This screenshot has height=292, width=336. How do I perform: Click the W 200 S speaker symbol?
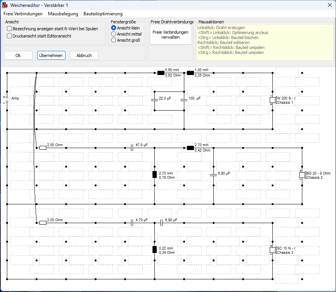pos(272,100)
